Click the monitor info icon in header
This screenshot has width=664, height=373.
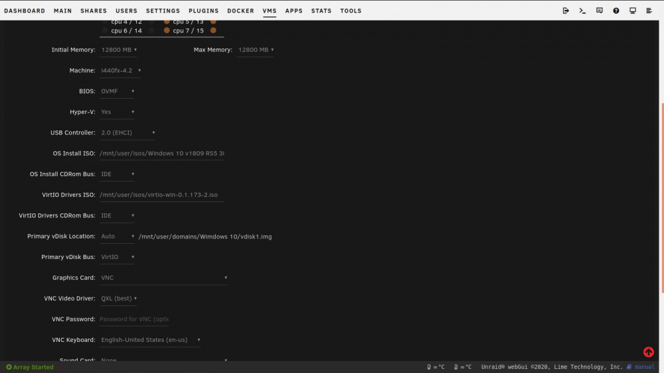633,11
